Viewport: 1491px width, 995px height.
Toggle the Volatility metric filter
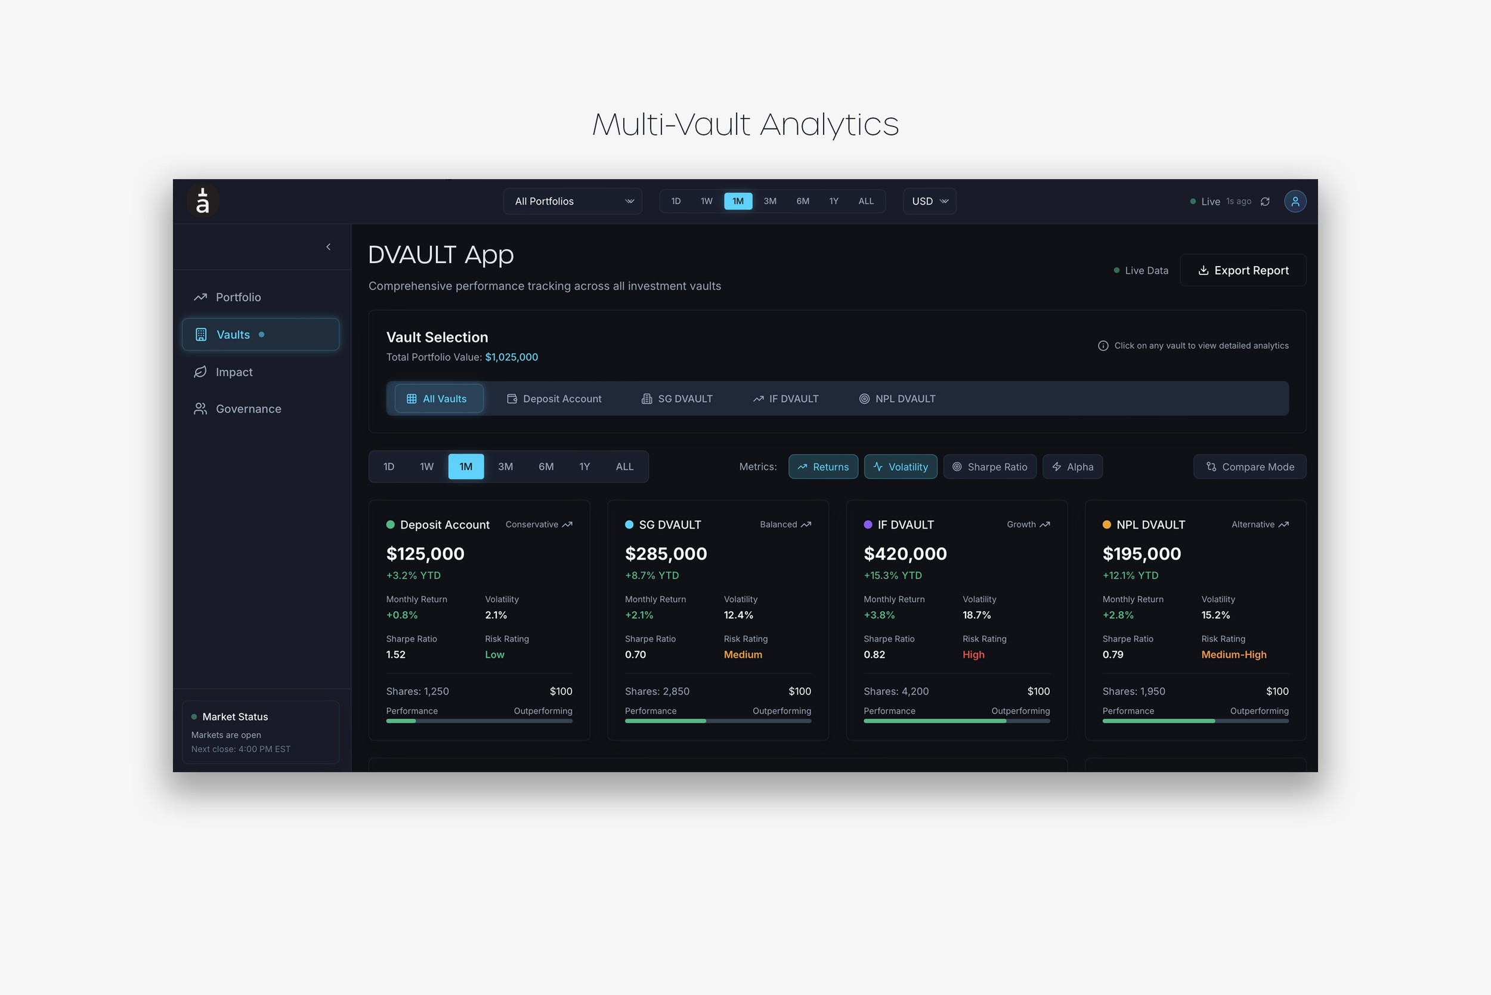[900, 467]
